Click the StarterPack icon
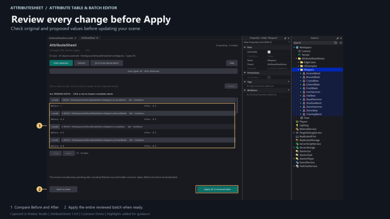Viewport: 390px width, 219px height. pos(297,155)
